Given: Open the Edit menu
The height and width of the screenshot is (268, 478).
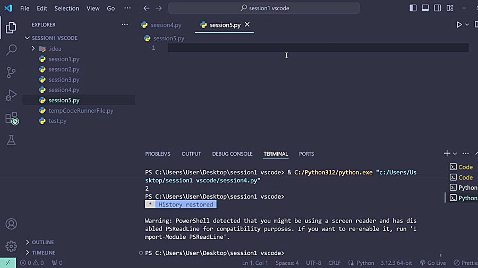Looking at the screenshot, I should (x=42, y=8).
